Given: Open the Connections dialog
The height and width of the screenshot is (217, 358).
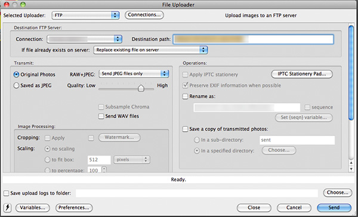Looking at the screenshot, I should pos(144,15).
